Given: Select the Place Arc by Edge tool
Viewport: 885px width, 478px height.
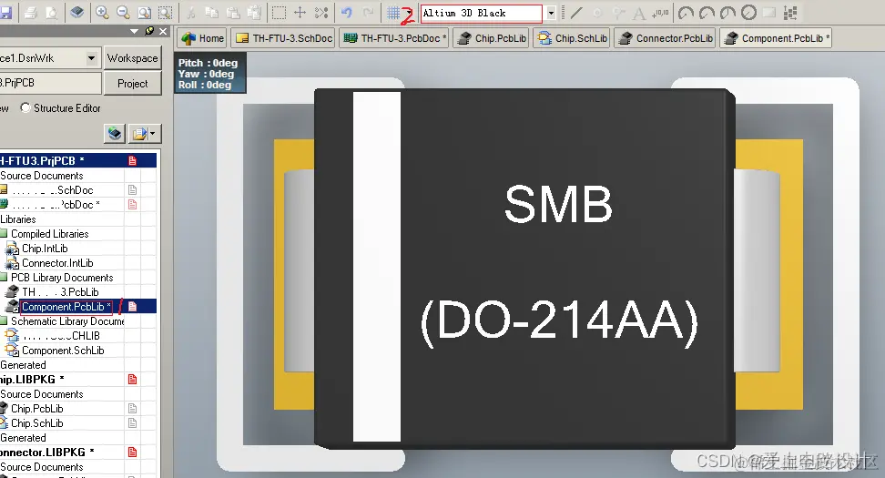Looking at the screenshot, I should coord(707,13).
